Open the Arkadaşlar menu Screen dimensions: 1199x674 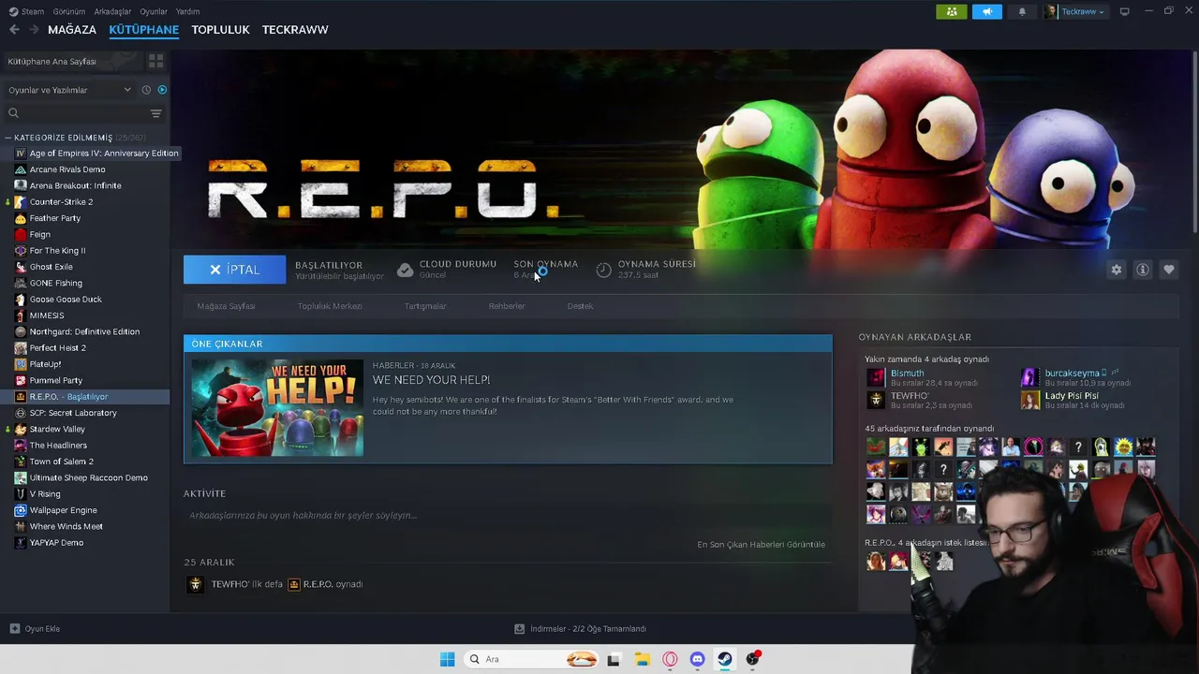[x=112, y=11]
